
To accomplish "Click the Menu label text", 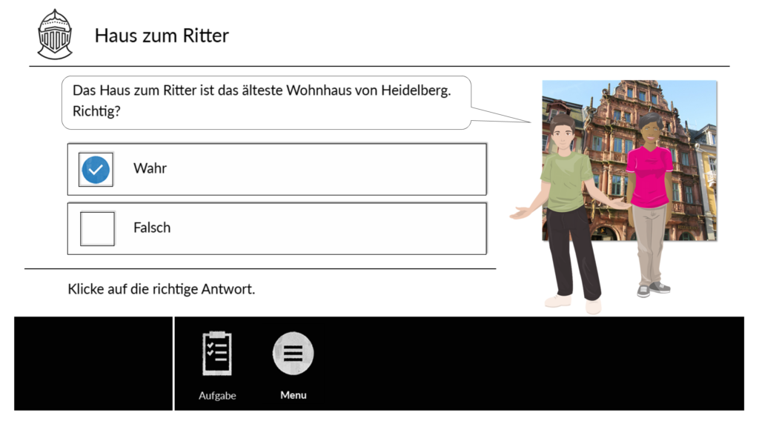I will pos(294,395).
